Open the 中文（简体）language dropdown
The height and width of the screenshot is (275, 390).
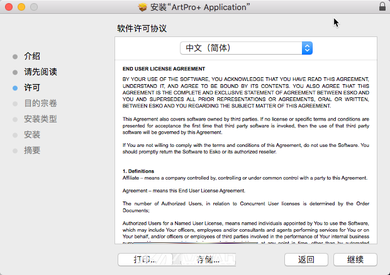[246, 48]
